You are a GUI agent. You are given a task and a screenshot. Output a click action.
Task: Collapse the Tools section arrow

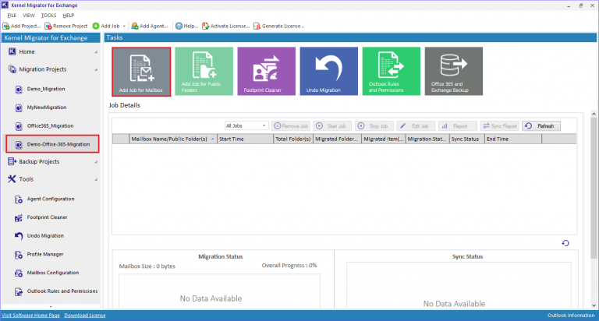96,179
